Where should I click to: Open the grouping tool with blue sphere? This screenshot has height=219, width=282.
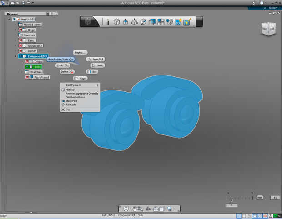tap(169, 22)
